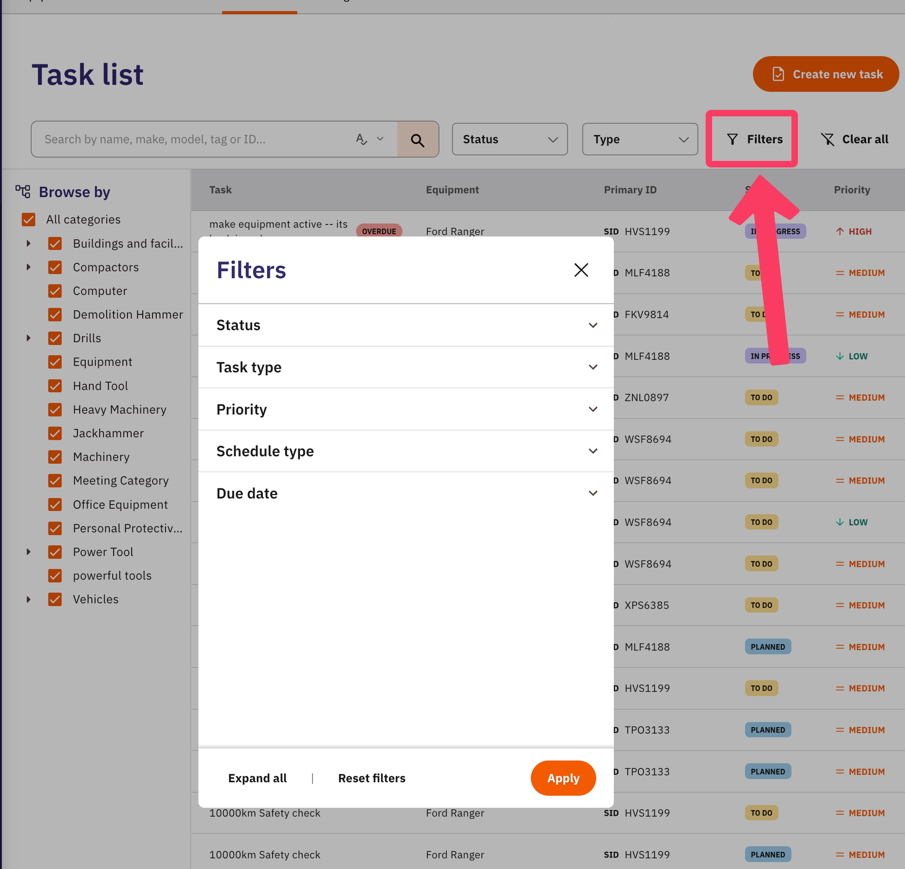Click the Browse by tree icon

(x=23, y=192)
